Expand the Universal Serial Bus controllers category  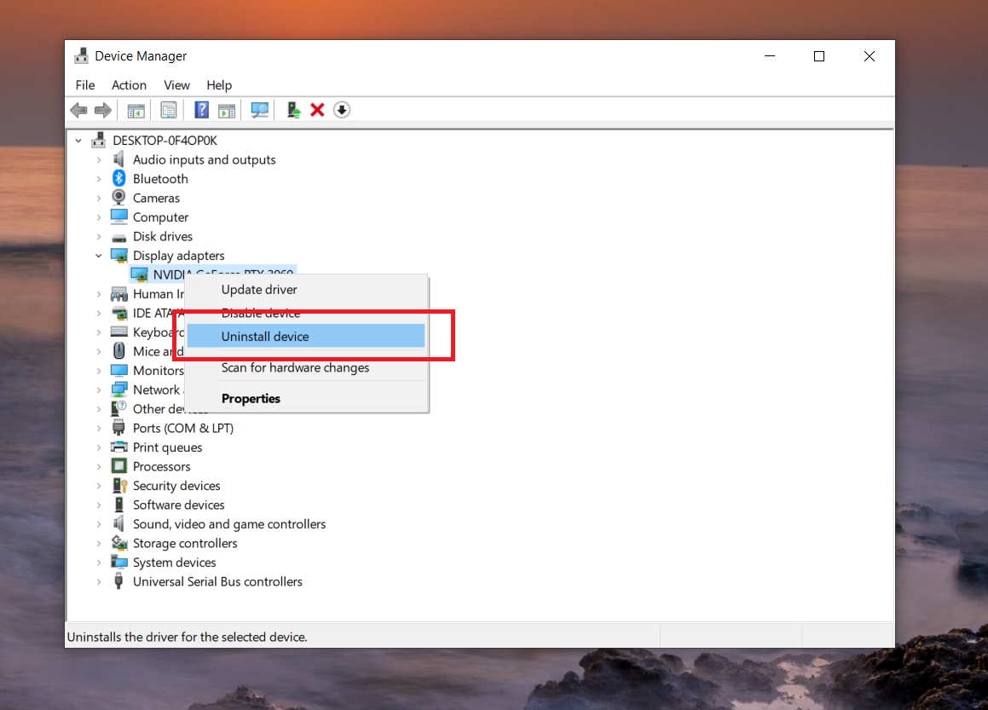[100, 581]
